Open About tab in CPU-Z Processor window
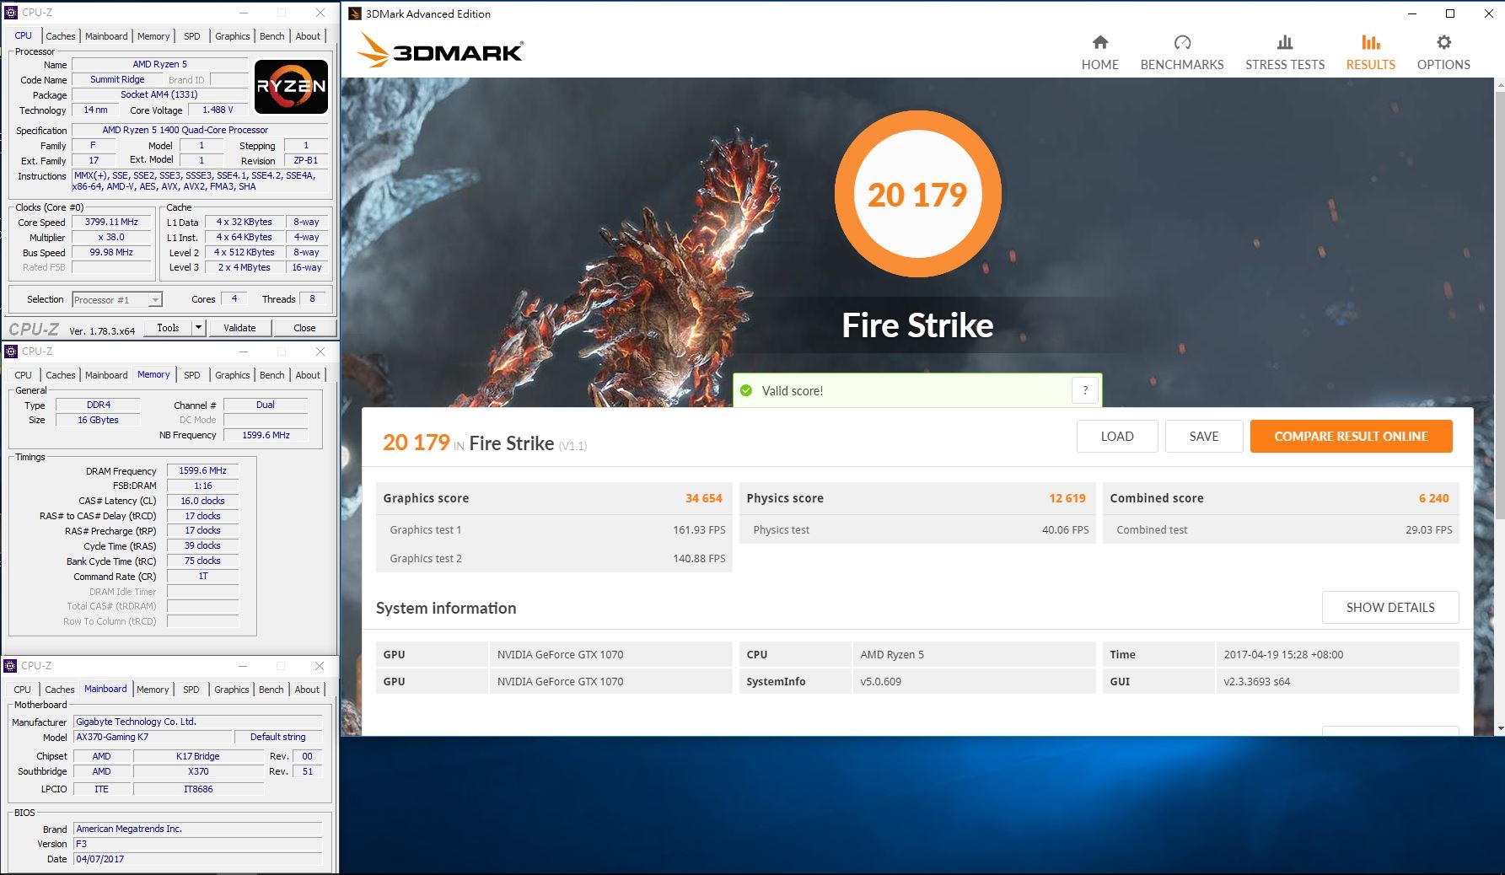Image resolution: width=1505 pixels, height=875 pixels. [308, 36]
